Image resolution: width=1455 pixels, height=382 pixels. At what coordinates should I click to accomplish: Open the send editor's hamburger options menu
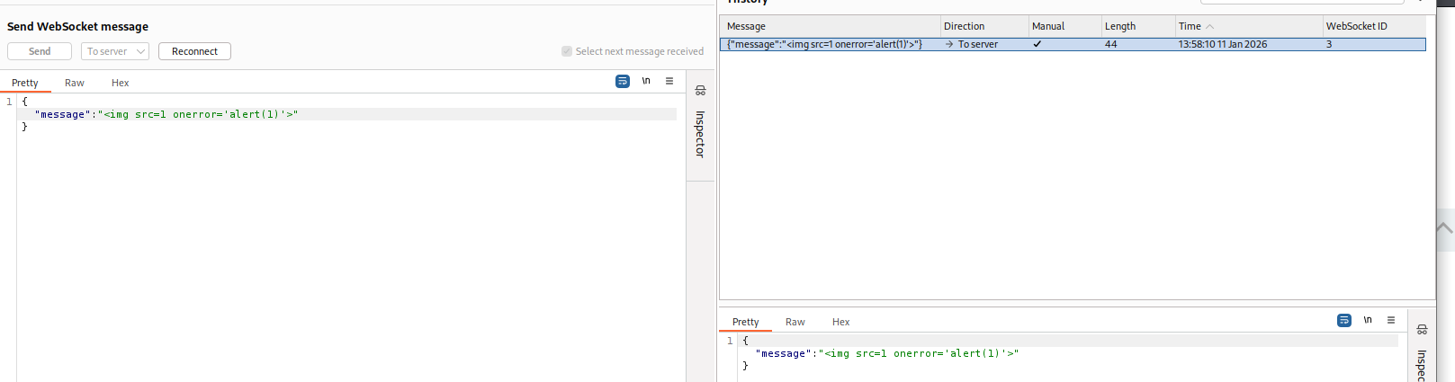tap(669, 82)
